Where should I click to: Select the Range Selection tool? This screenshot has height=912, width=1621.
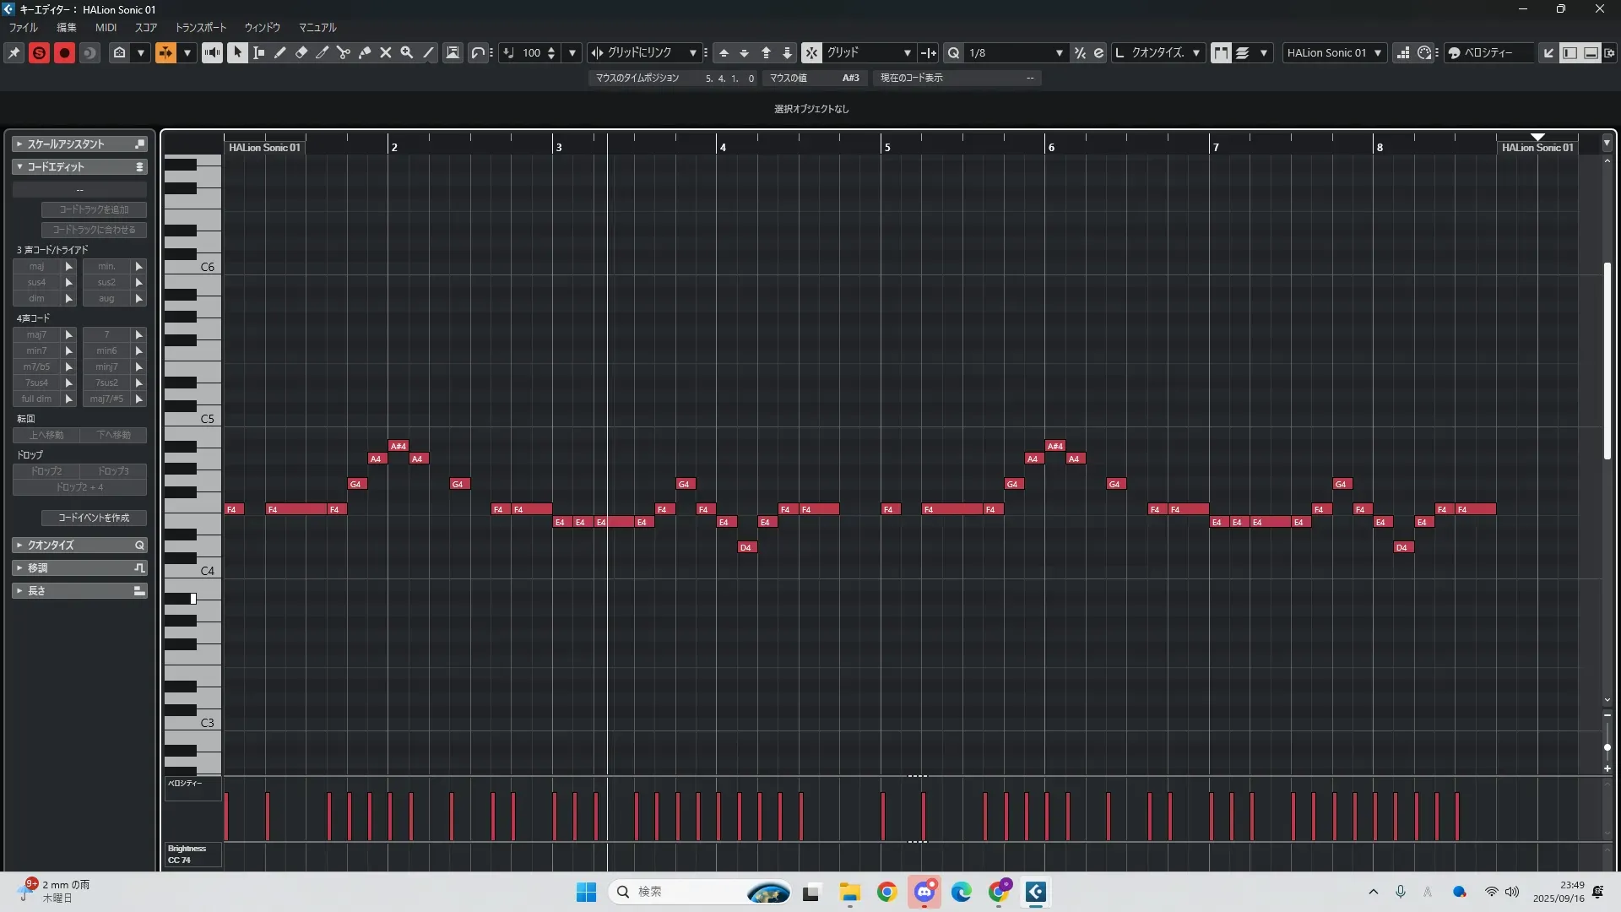tap(258, 52)
